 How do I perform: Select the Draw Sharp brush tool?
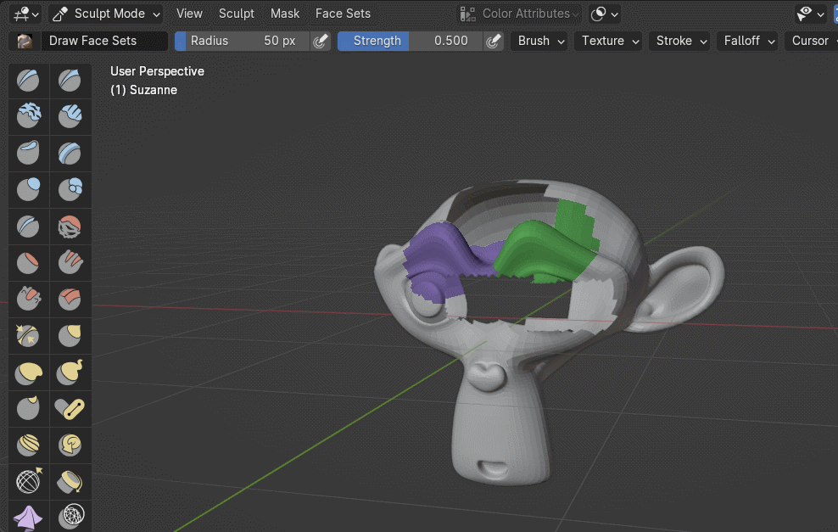(x=70, y=81)
